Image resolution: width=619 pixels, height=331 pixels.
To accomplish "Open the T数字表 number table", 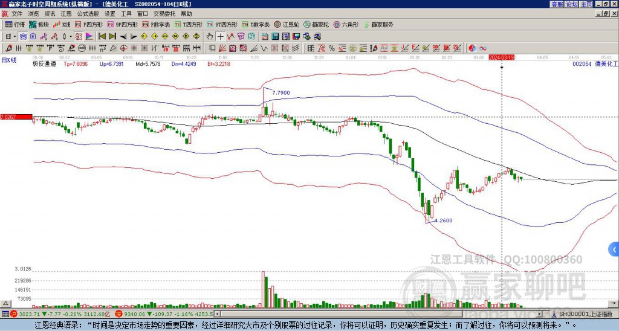I will tap(256, 24).
